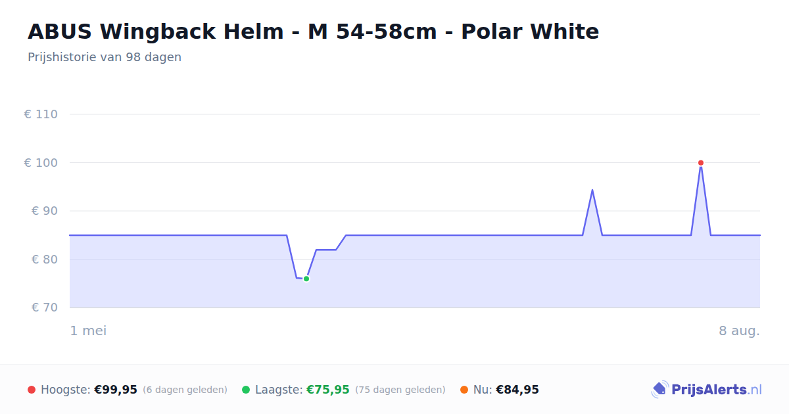Click the € 90 axis label

pos(45,211)
